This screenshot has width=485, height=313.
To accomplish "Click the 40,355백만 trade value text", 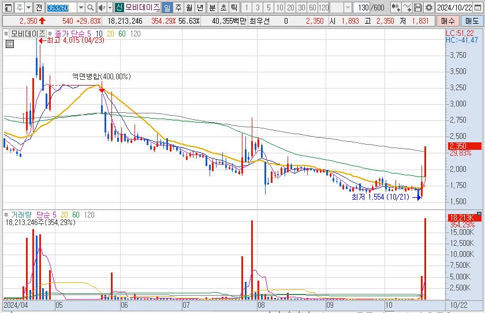I will (x=229, y=21).
